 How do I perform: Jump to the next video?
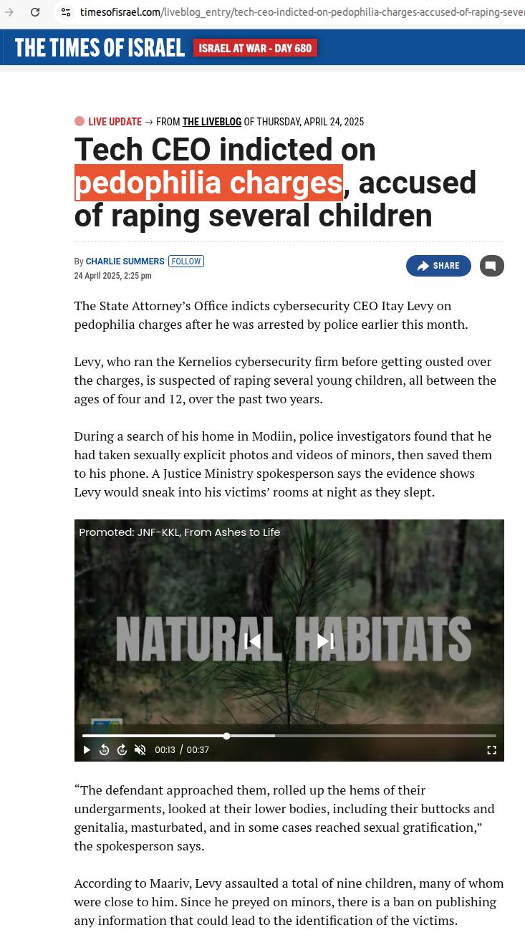325,641
